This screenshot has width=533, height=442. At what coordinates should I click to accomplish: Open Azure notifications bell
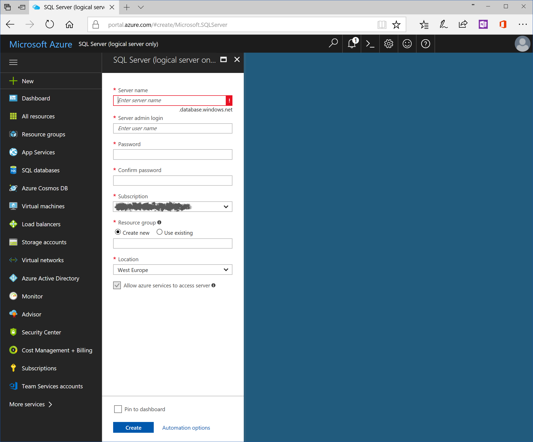[x=351, y=44]
